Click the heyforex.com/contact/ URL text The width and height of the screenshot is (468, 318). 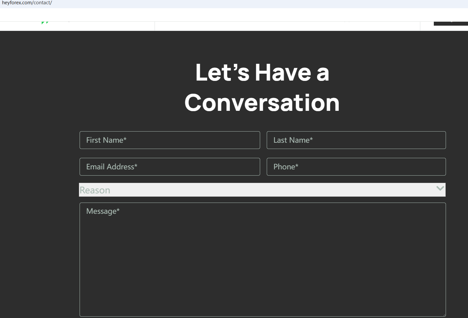pos(27,3)
